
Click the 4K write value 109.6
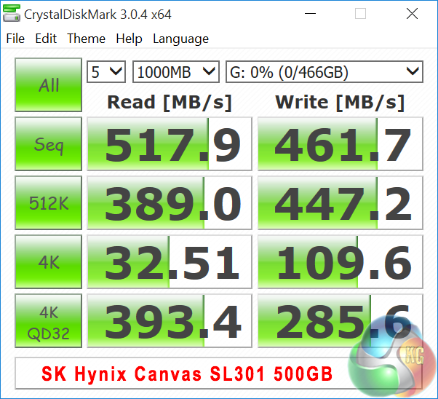tap(341, 261)
